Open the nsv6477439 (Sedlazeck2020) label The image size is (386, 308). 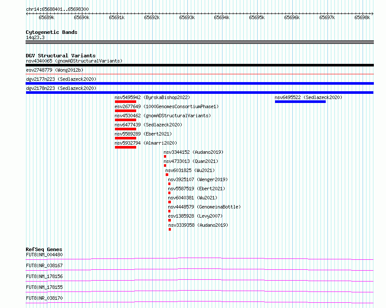148,125
